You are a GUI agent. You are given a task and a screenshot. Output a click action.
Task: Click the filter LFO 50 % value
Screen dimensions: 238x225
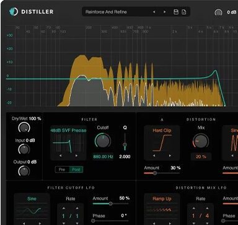coord(125,198)
